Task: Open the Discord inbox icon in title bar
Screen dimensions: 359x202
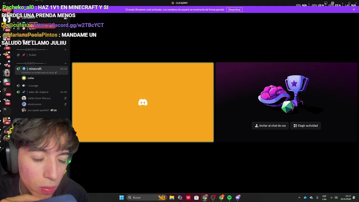Action: [326, 3]
